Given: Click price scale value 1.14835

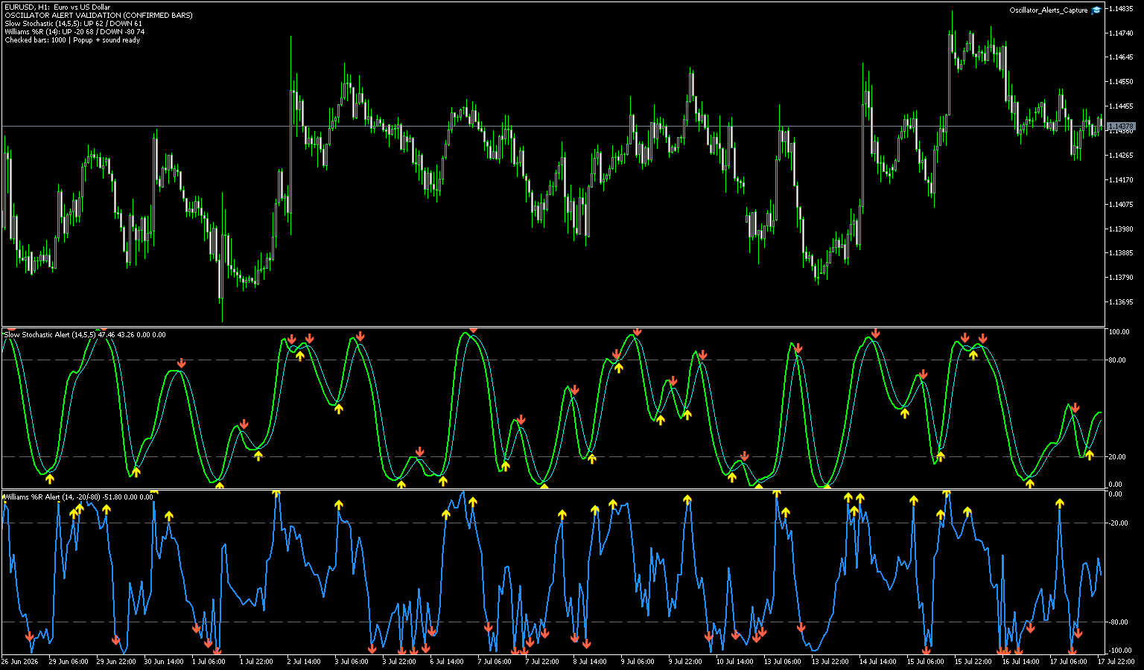Looking at the screenshot, I should tap(1121, 9).
